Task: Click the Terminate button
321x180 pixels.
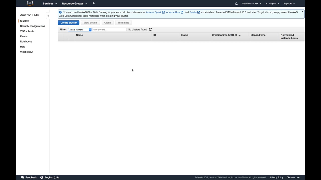Action: (124, 23)
